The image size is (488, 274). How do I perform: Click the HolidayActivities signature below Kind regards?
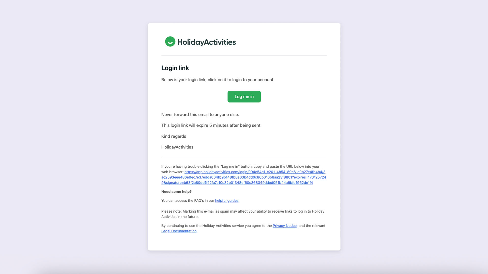(177, 147)
